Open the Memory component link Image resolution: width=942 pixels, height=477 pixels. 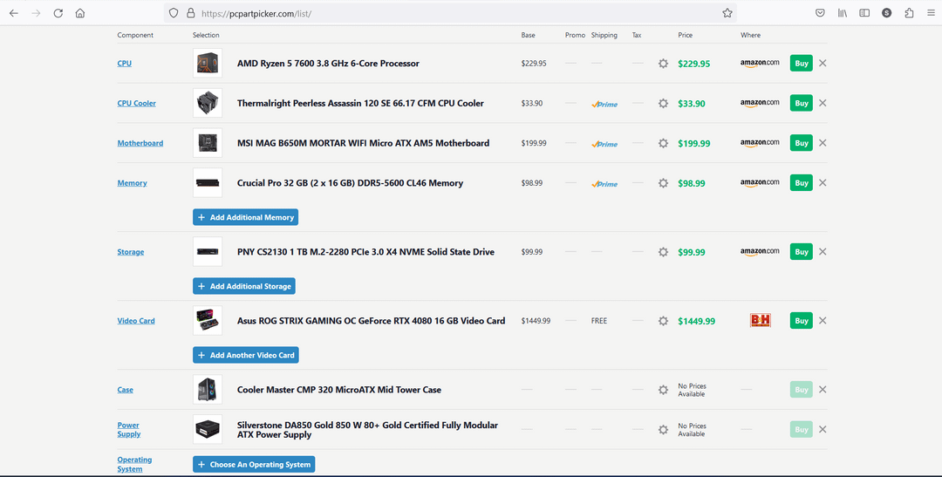[x=133, y=183]
